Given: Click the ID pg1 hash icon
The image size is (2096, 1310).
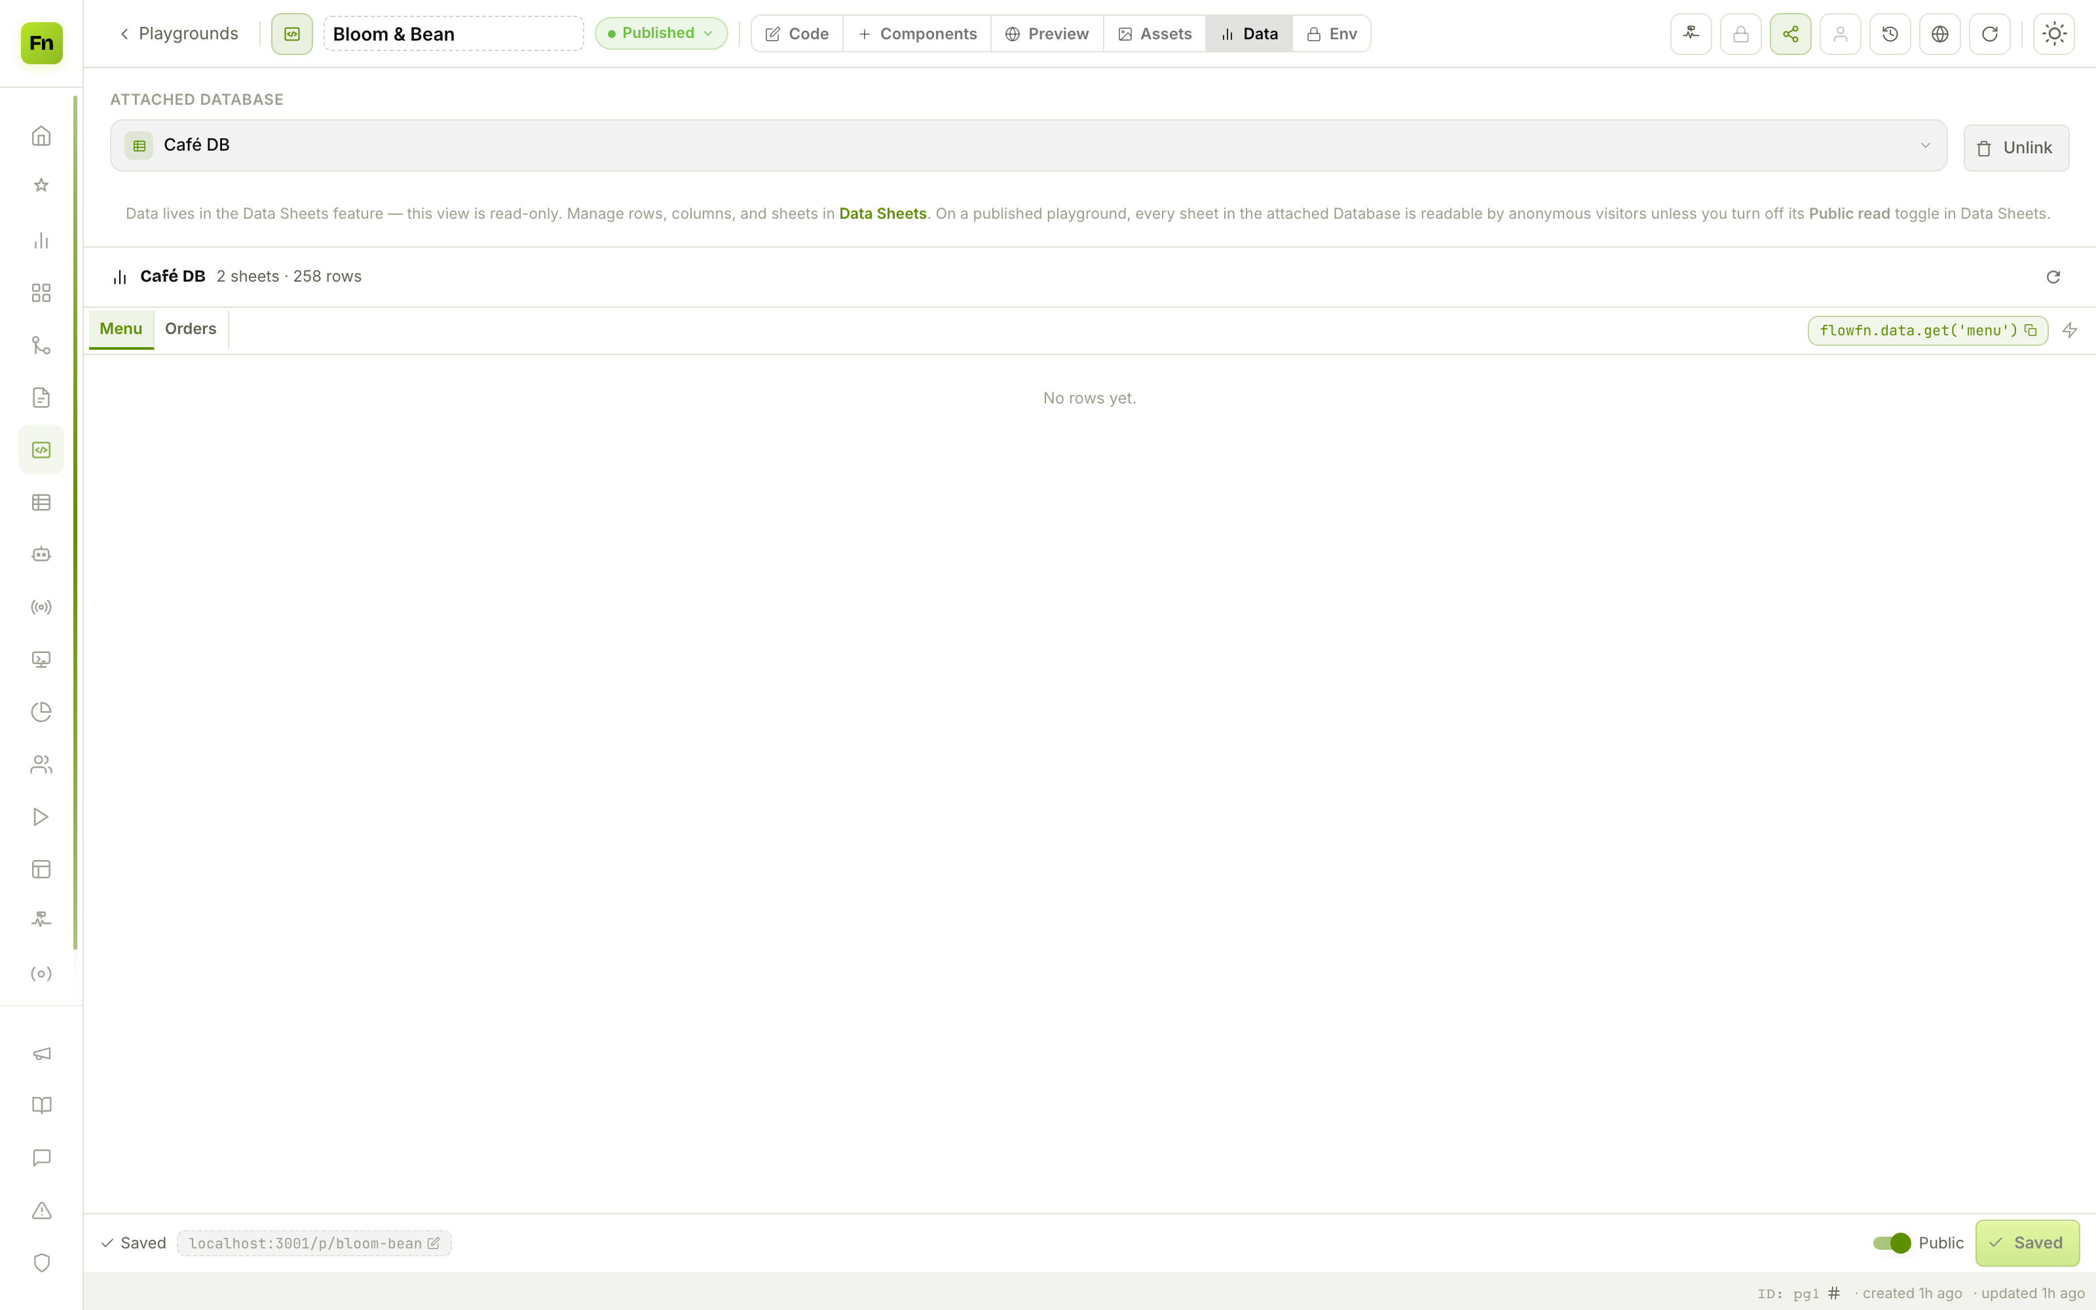Looking at the screenshot, I should pyautogui.click(x=1833, y=1294).
